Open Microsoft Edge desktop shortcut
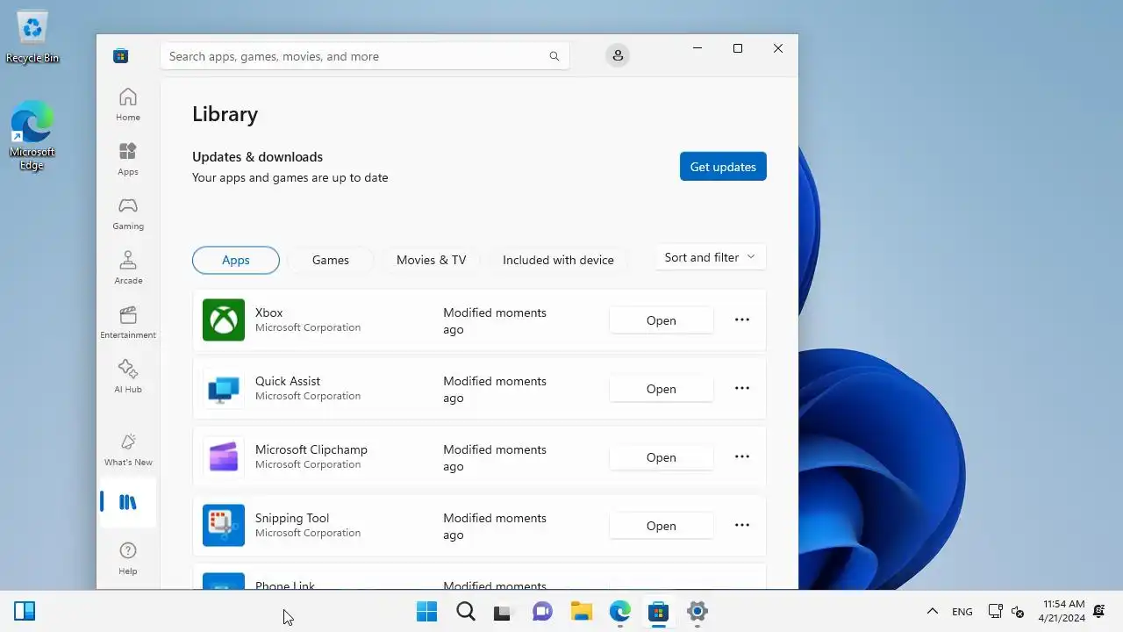 tap(32, 135)
